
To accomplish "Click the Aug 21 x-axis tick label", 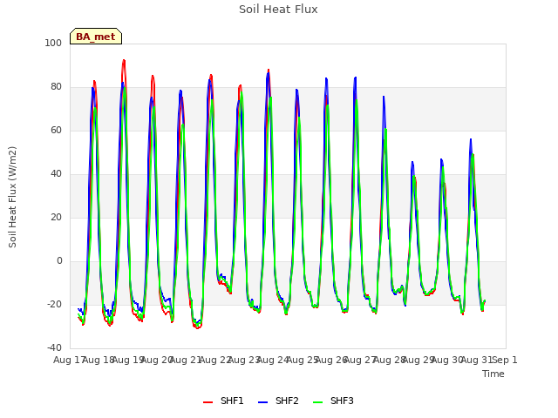I will 186,360.
